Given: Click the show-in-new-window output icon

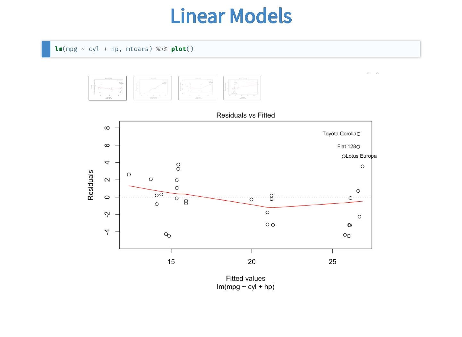Looking at the screenshot, I should pos(369,73).
